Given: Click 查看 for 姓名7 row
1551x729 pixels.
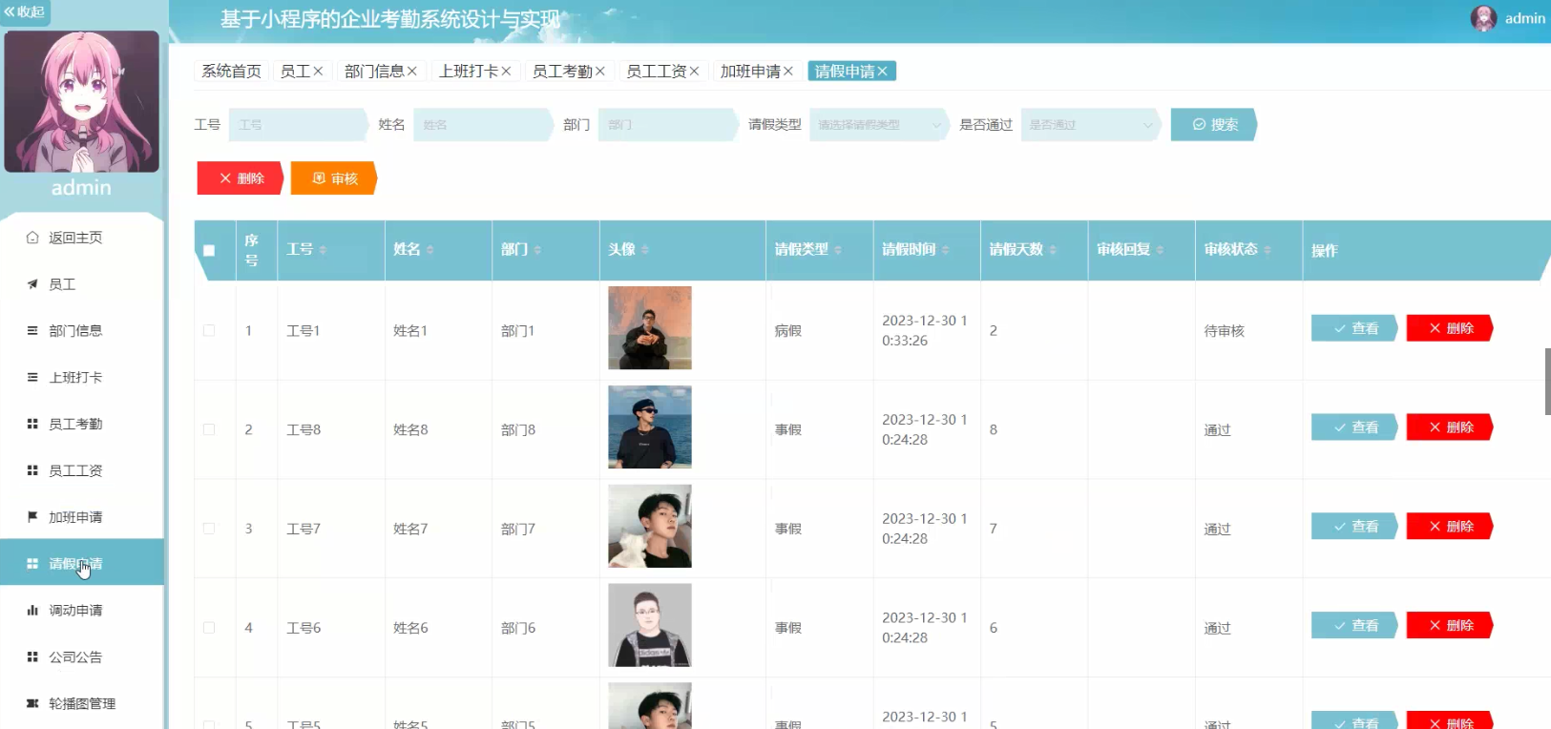Looking at the screenshot, I should point(1355,527).
